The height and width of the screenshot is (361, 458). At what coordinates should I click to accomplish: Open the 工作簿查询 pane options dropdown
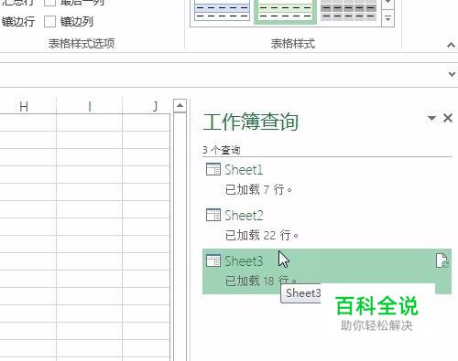[x=431, y=118]
